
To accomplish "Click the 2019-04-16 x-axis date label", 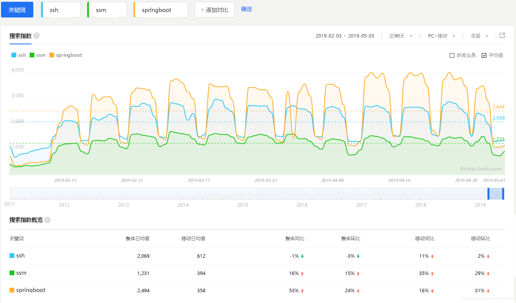I will (x=399, y=180).
